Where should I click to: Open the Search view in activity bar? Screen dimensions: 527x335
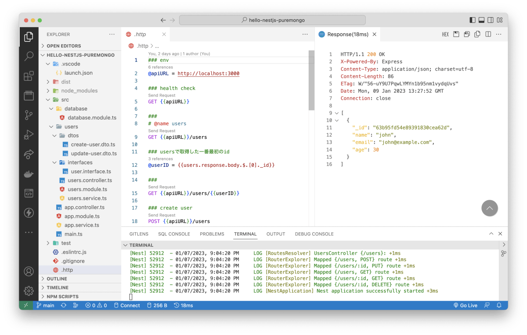pos(29,56)
